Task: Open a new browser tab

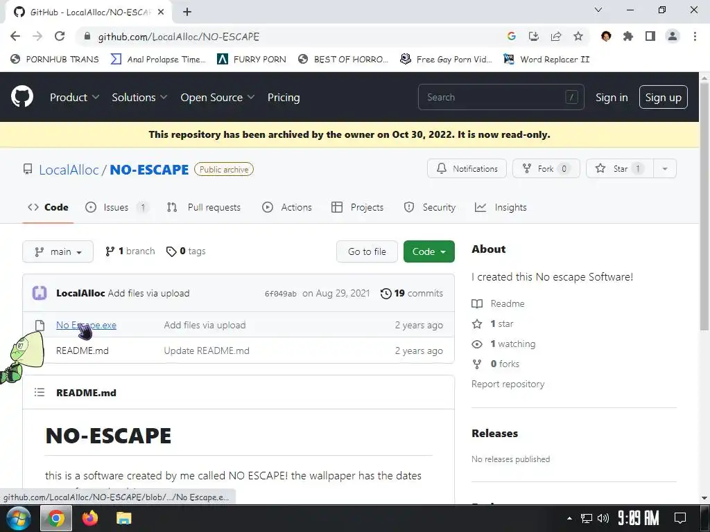Action: [187, 12]
